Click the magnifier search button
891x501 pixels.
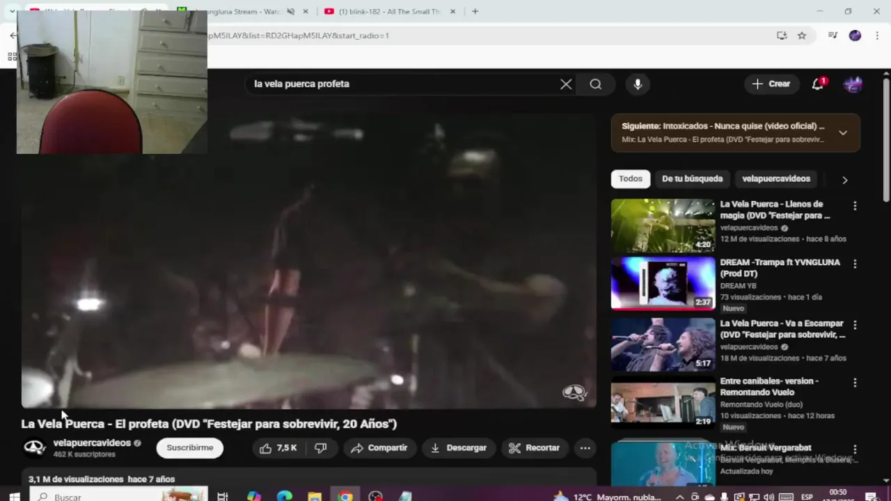coord(595,84)
